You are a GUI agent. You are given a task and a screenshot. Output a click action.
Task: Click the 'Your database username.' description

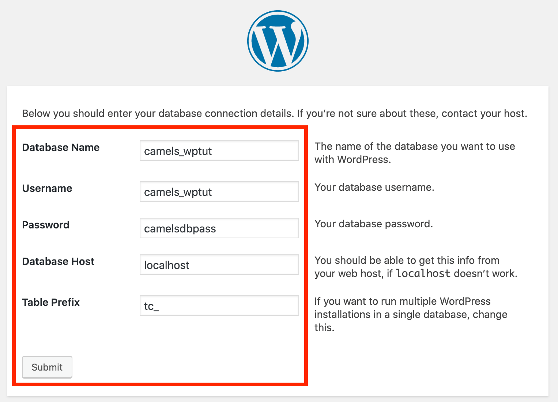point(374,187)
